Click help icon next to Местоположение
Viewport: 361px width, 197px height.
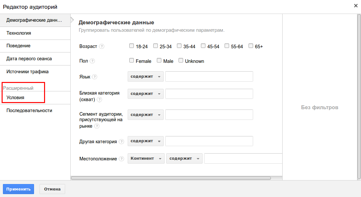point(122,159)
